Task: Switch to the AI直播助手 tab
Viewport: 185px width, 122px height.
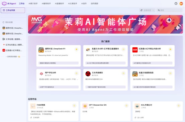Action: 59,4
